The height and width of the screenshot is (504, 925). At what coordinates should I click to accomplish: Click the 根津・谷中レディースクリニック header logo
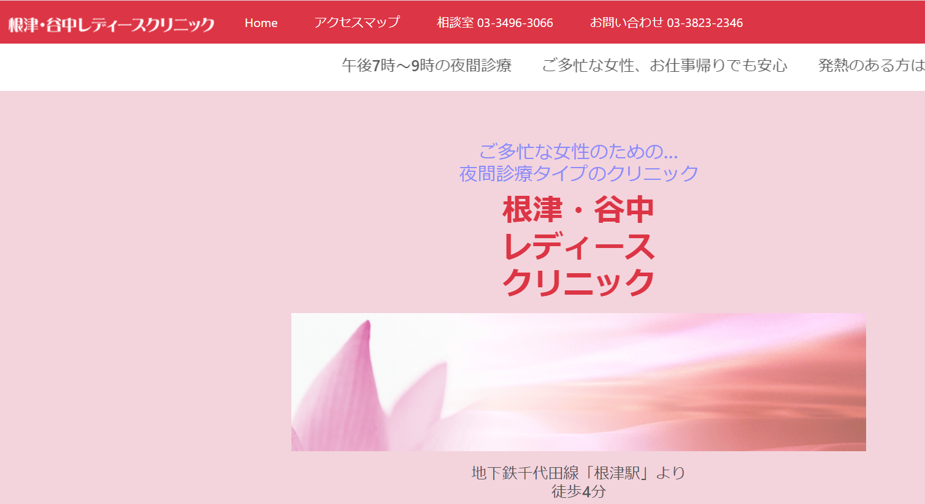(x=111, y=24)
